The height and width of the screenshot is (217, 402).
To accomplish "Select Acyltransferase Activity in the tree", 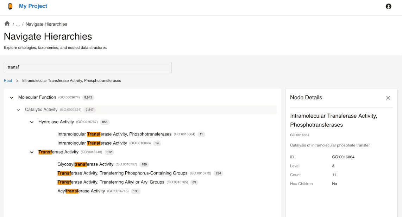I will 81,191.
